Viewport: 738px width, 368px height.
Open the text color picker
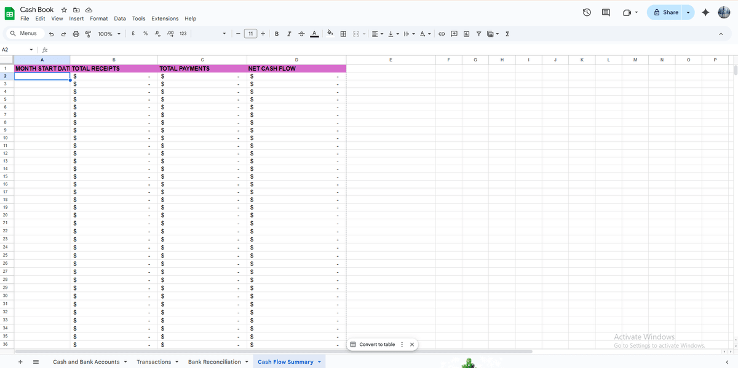[314, 34]
